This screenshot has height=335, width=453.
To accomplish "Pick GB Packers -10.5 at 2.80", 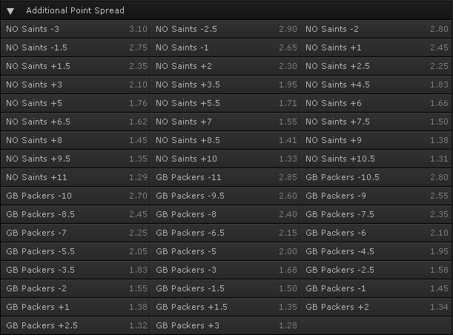I will (x=376, y=177).
